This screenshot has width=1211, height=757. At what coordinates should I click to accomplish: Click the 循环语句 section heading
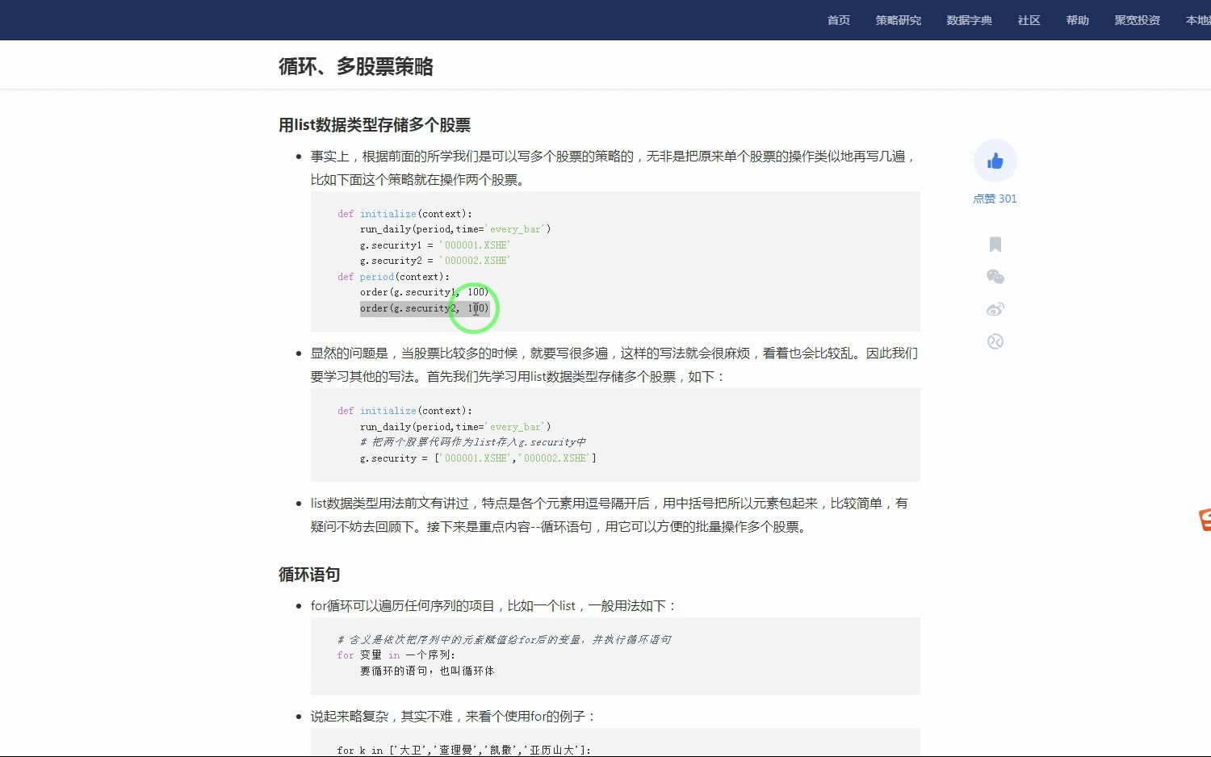(x=309, y=575)
